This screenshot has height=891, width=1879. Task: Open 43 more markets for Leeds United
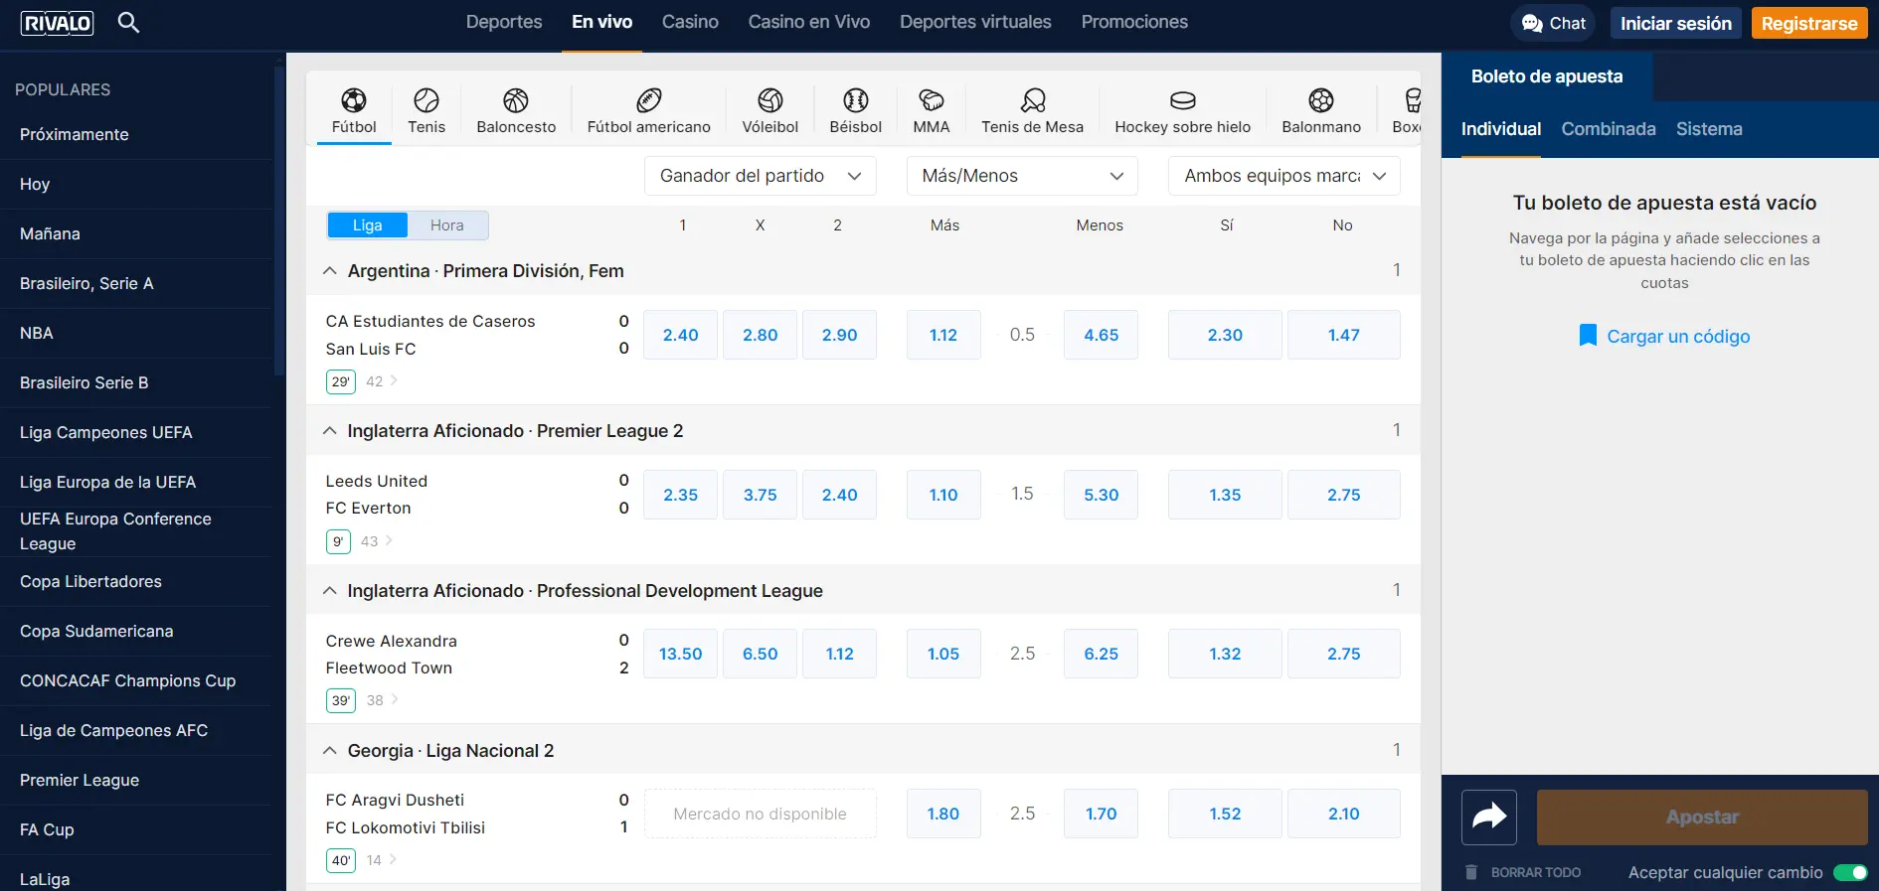point(377,541)
